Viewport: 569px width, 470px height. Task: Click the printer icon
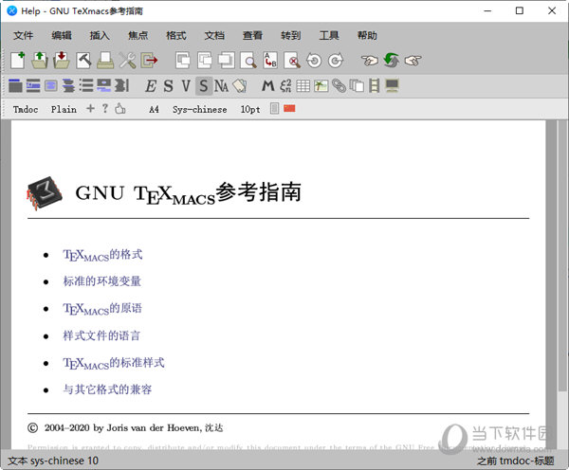pyautogui.click(x=105, y=61)
